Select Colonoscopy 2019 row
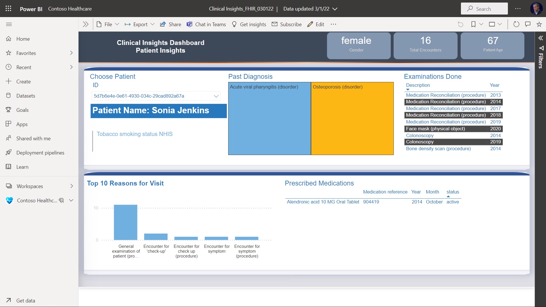Screen dimensions: 546x307 pyautogui.click(x=454, y=142)
